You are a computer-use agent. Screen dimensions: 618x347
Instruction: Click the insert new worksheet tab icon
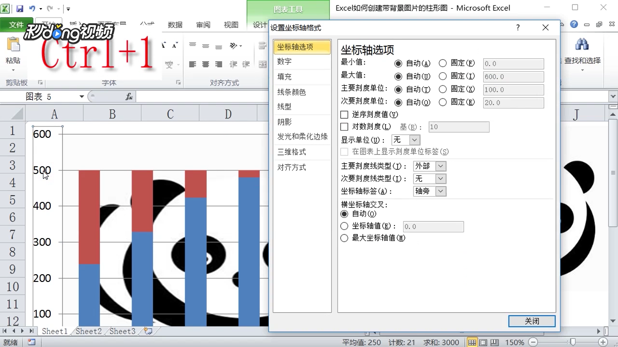[x=147, y=331]
